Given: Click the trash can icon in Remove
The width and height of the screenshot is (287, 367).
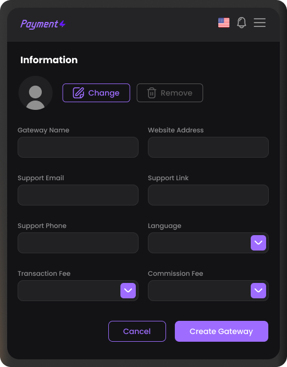Looking at the screenshot, I should [x=152, y=93].
